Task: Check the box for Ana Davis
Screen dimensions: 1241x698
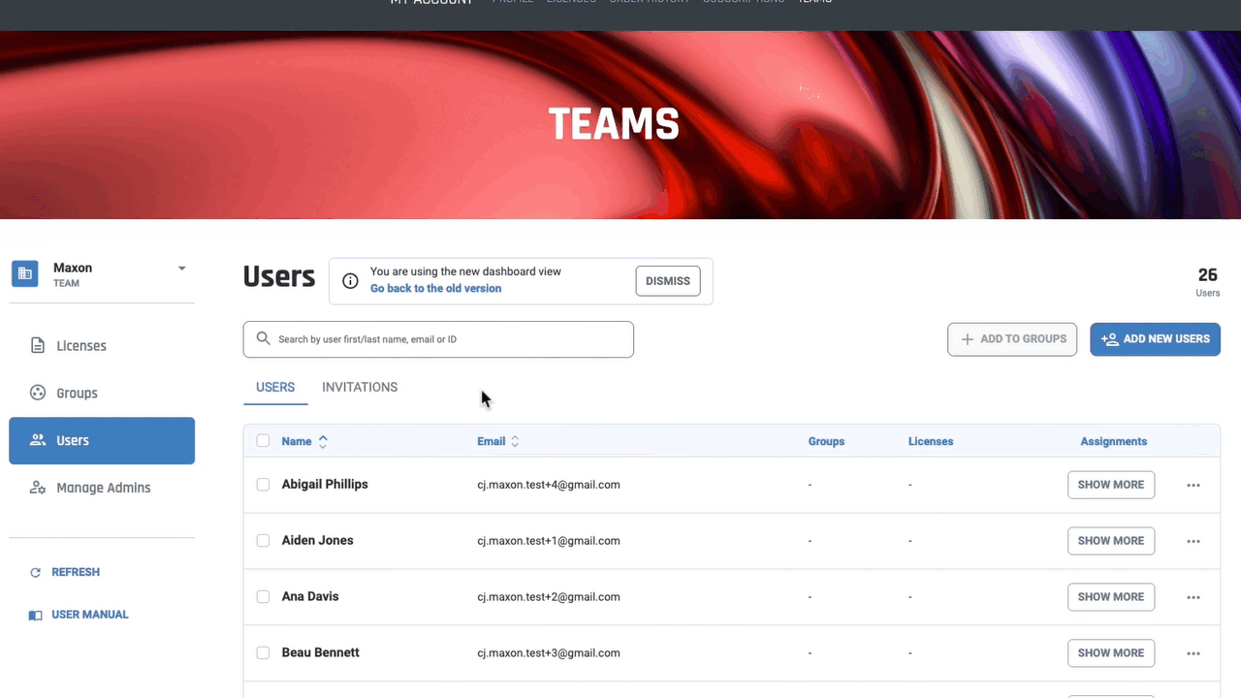Action: pyautogui.click(x=263, y=597)
